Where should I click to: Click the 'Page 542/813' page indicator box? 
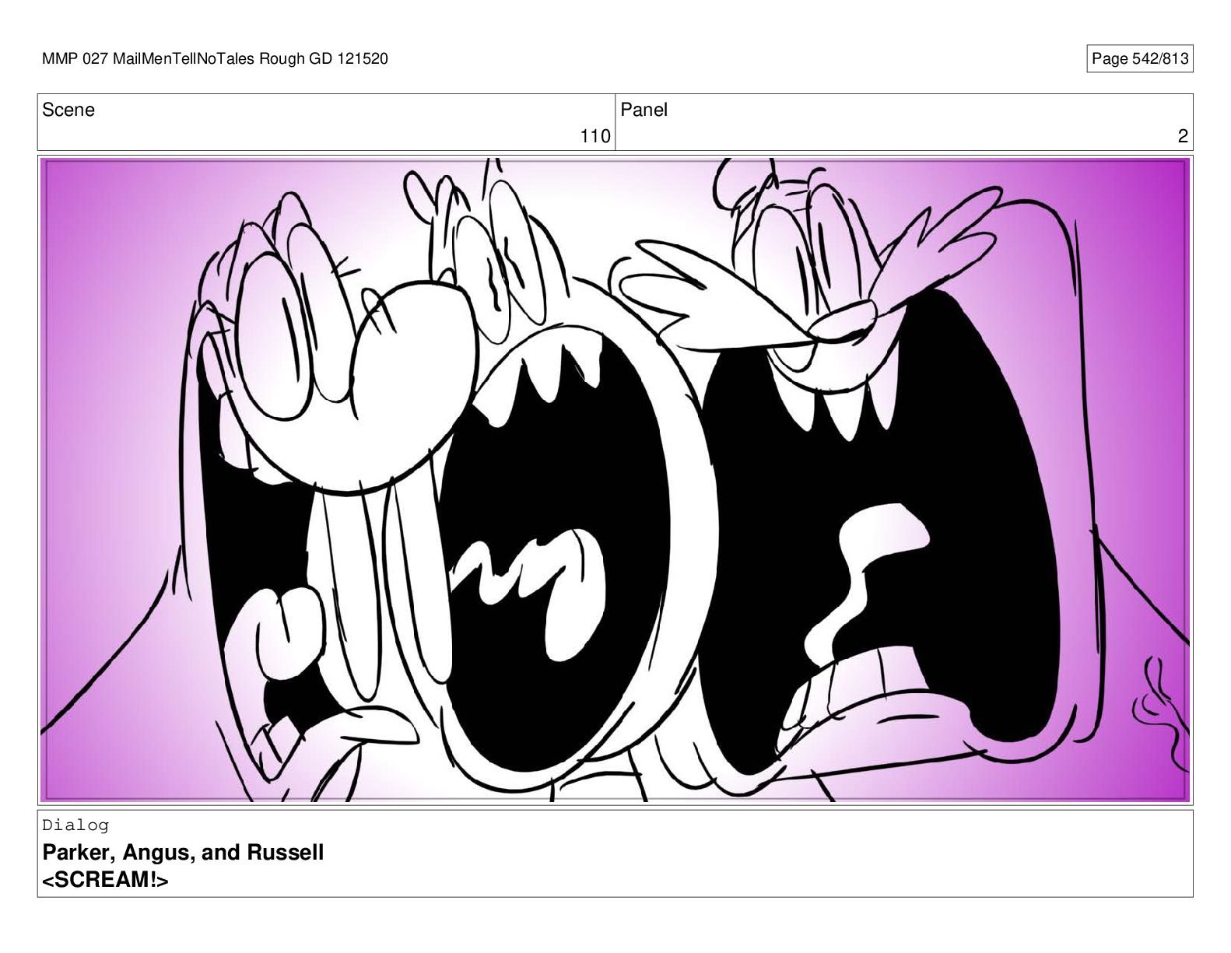point(1140,58)
